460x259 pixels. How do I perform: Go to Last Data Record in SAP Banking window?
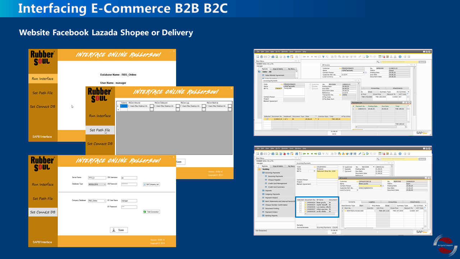316,153
